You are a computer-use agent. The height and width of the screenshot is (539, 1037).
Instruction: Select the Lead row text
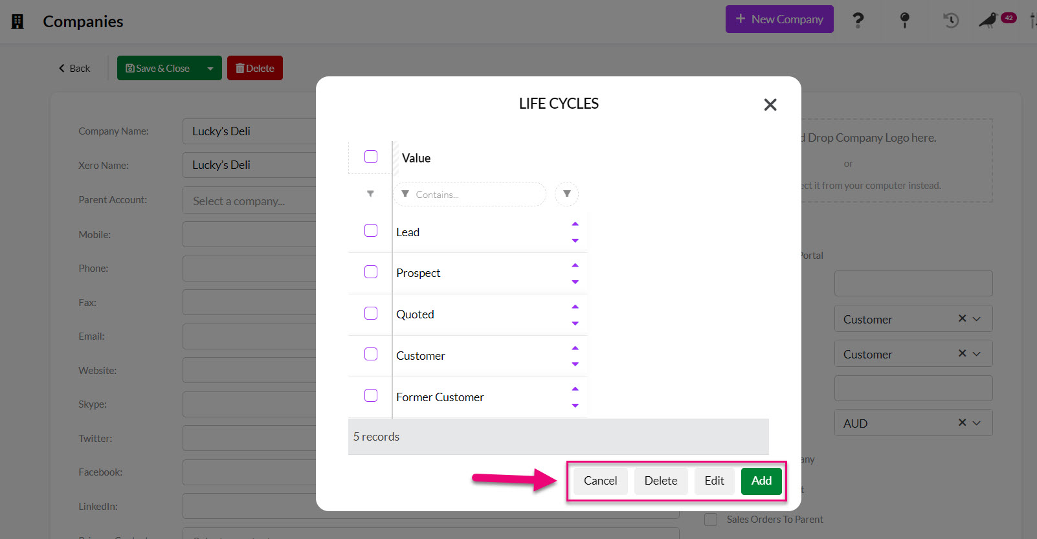coord(408,232)
